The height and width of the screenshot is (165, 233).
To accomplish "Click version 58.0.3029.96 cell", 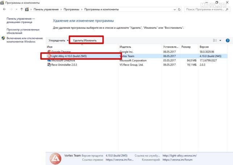I will [207, 52].
